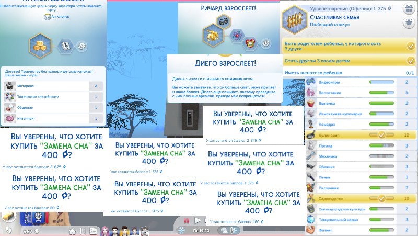Click text 'У вас останется баллов: 1 975'

click(136, 211)
